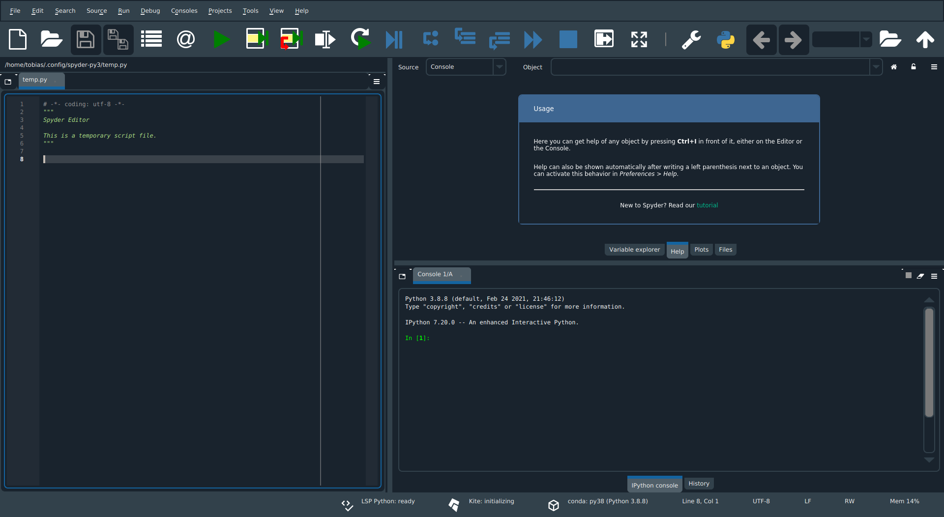Open Help pane options hamburger menu

pyautogui.click(x=934, y=67)
